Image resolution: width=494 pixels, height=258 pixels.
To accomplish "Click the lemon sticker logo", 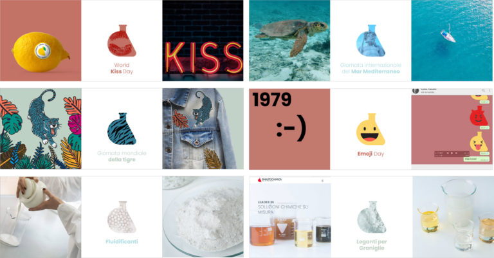I will [42, 50].
